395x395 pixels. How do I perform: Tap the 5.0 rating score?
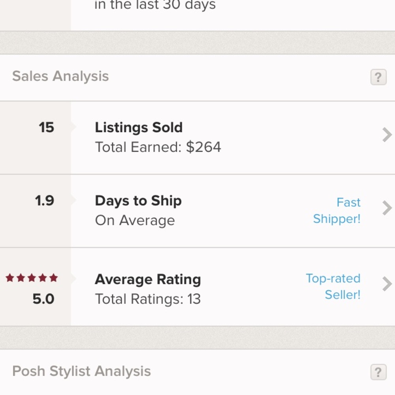coord(43,299)
